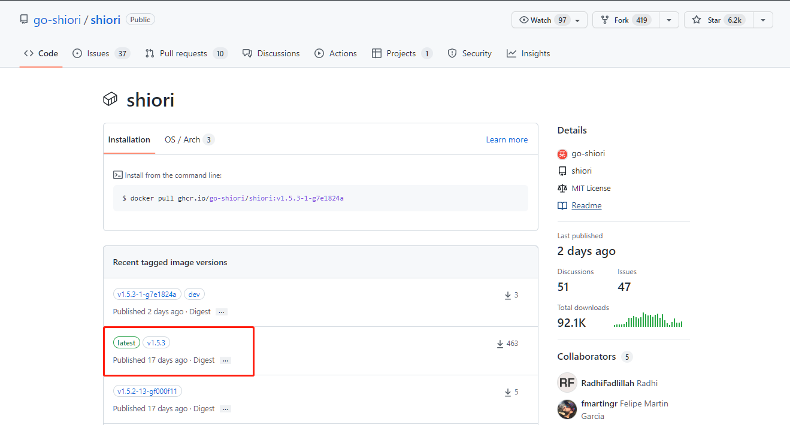Open the Issues tab

click(101, 53)
